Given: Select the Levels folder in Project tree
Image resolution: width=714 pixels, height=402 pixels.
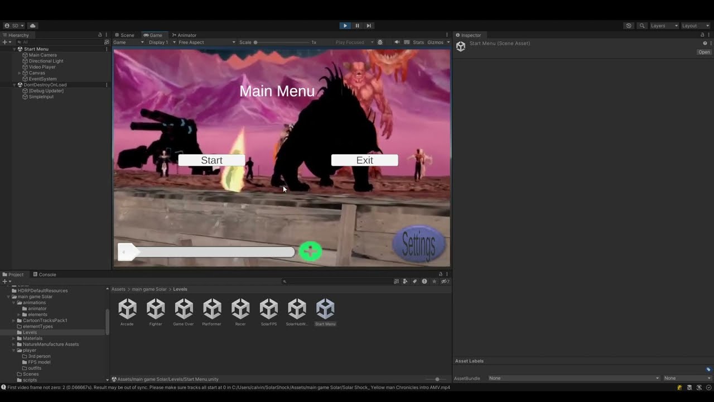Looking at the screenshot, I should (x=30, y=332).
